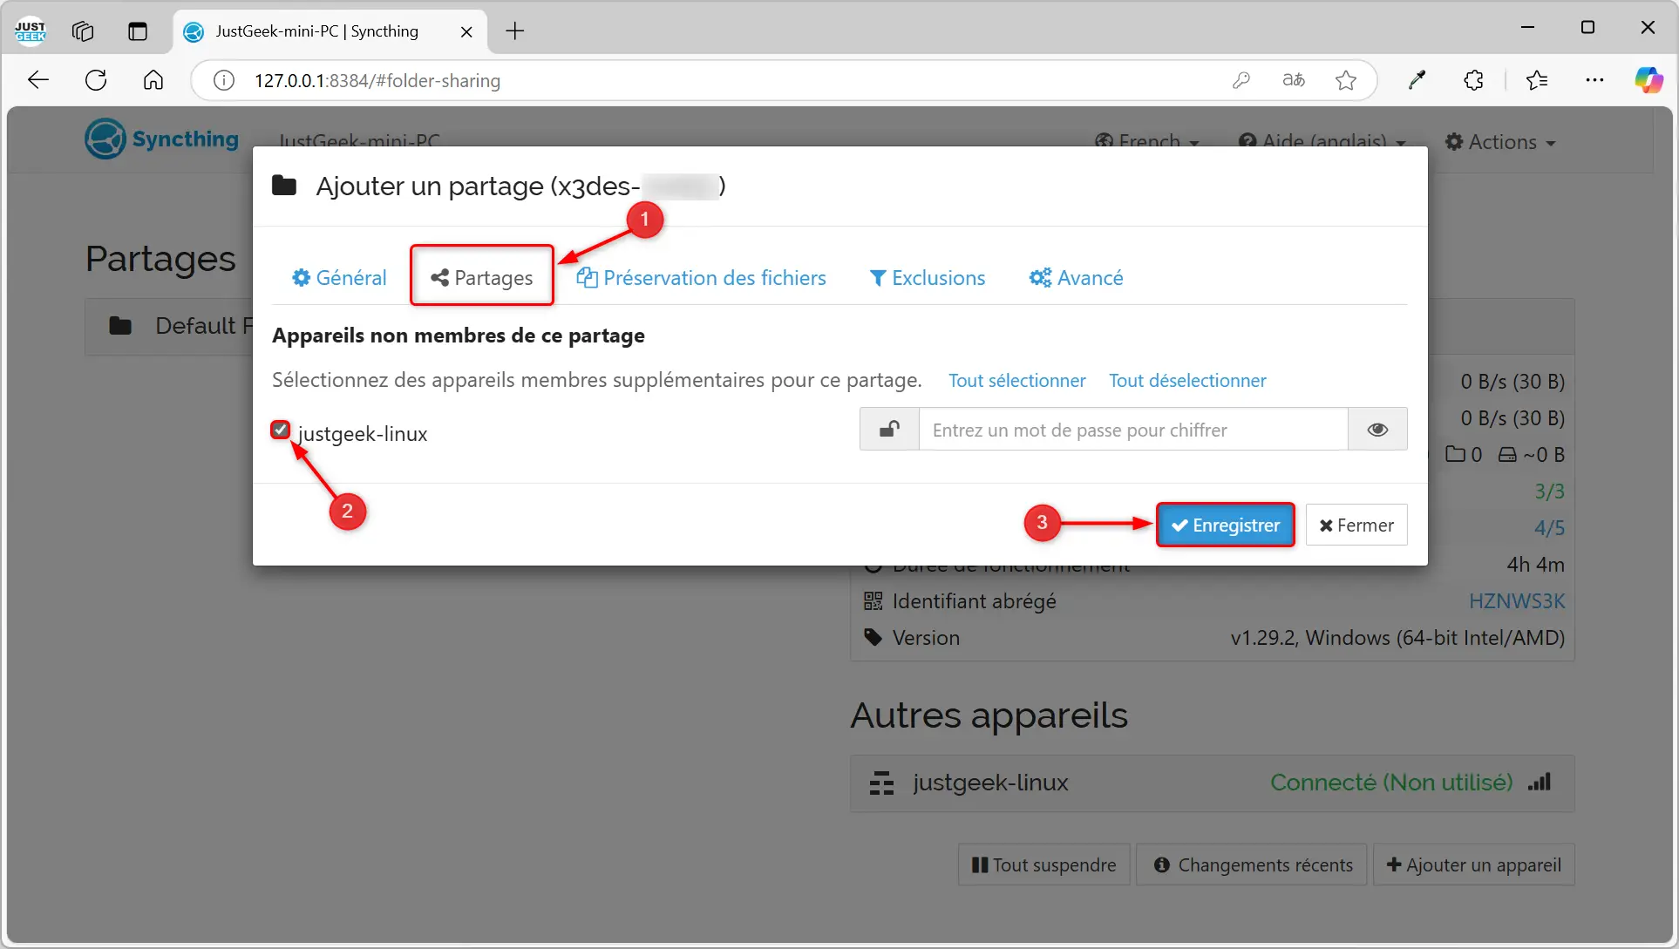Close the Syncthing browser tab
The height and width of the screenshot is (949, 1679).
click(466, 31)
